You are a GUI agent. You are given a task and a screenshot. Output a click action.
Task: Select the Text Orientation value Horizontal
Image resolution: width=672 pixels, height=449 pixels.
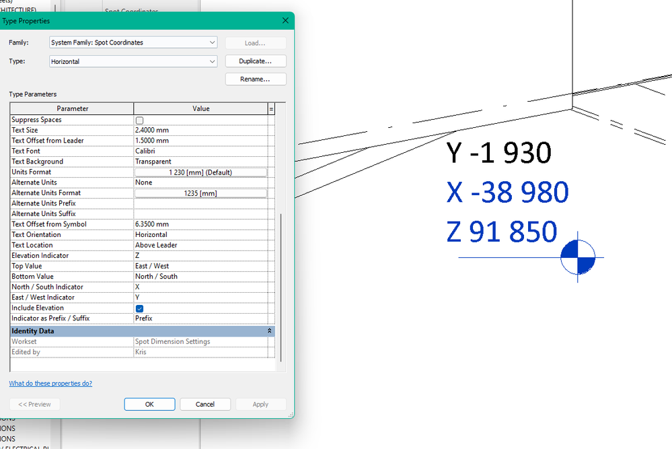click(x=200, y=234)
